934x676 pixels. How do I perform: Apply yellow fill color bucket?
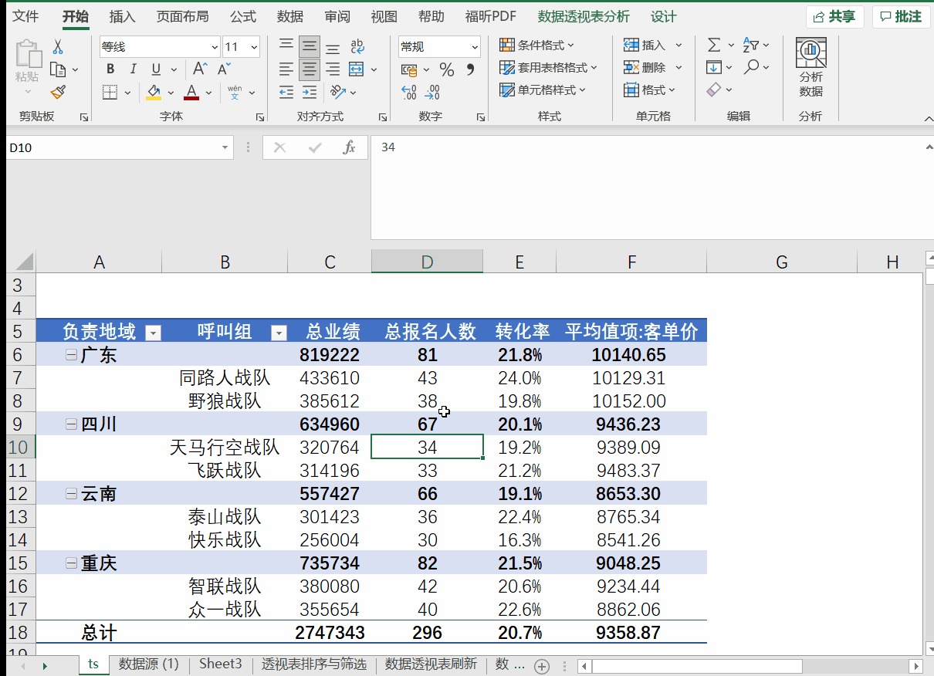(153, 93)
